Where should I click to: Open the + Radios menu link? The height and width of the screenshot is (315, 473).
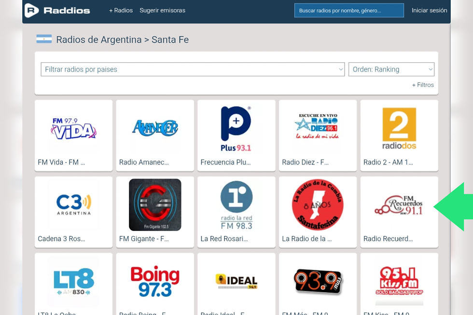[x=121, y=10]
